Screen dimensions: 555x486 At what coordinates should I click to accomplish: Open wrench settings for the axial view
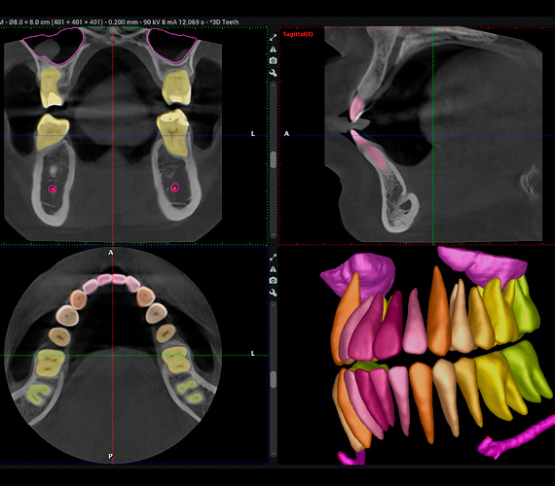pyautogui.click(x=273, y=293)
